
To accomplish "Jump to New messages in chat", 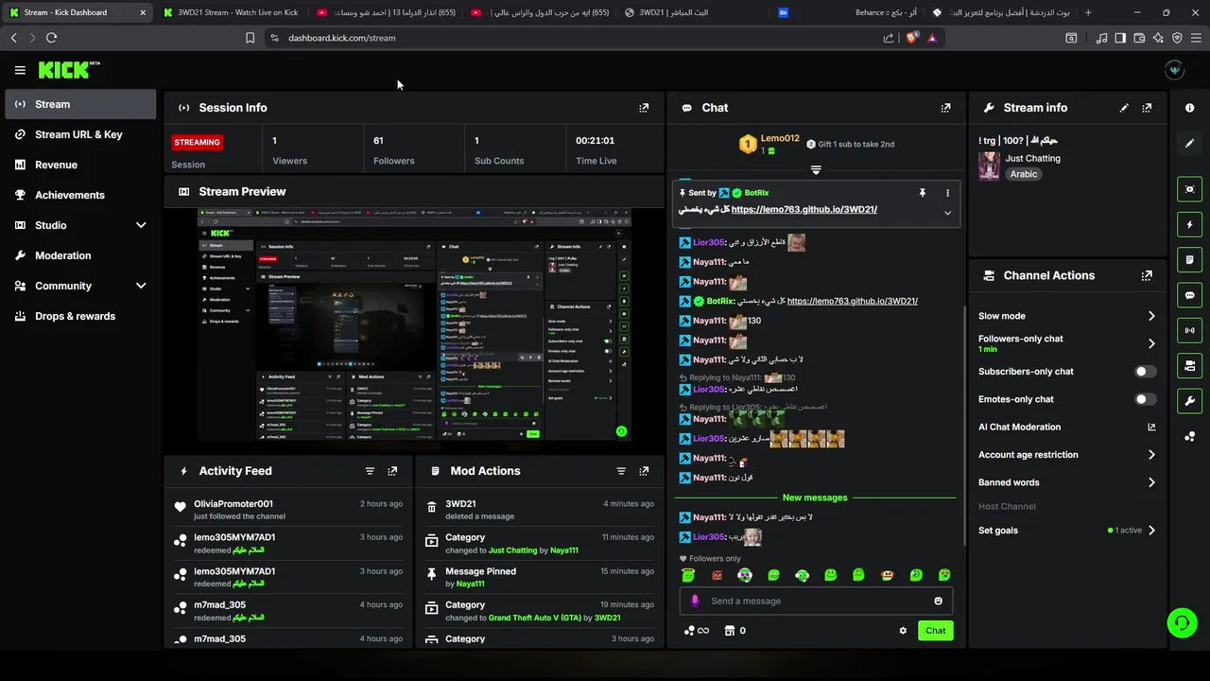I will pos(815,498).
